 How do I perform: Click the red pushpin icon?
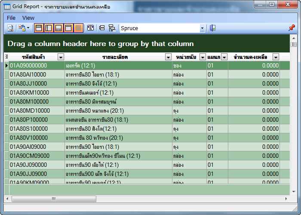coord(292,28)
